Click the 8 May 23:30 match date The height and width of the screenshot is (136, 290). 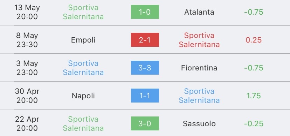click(27, 40)
